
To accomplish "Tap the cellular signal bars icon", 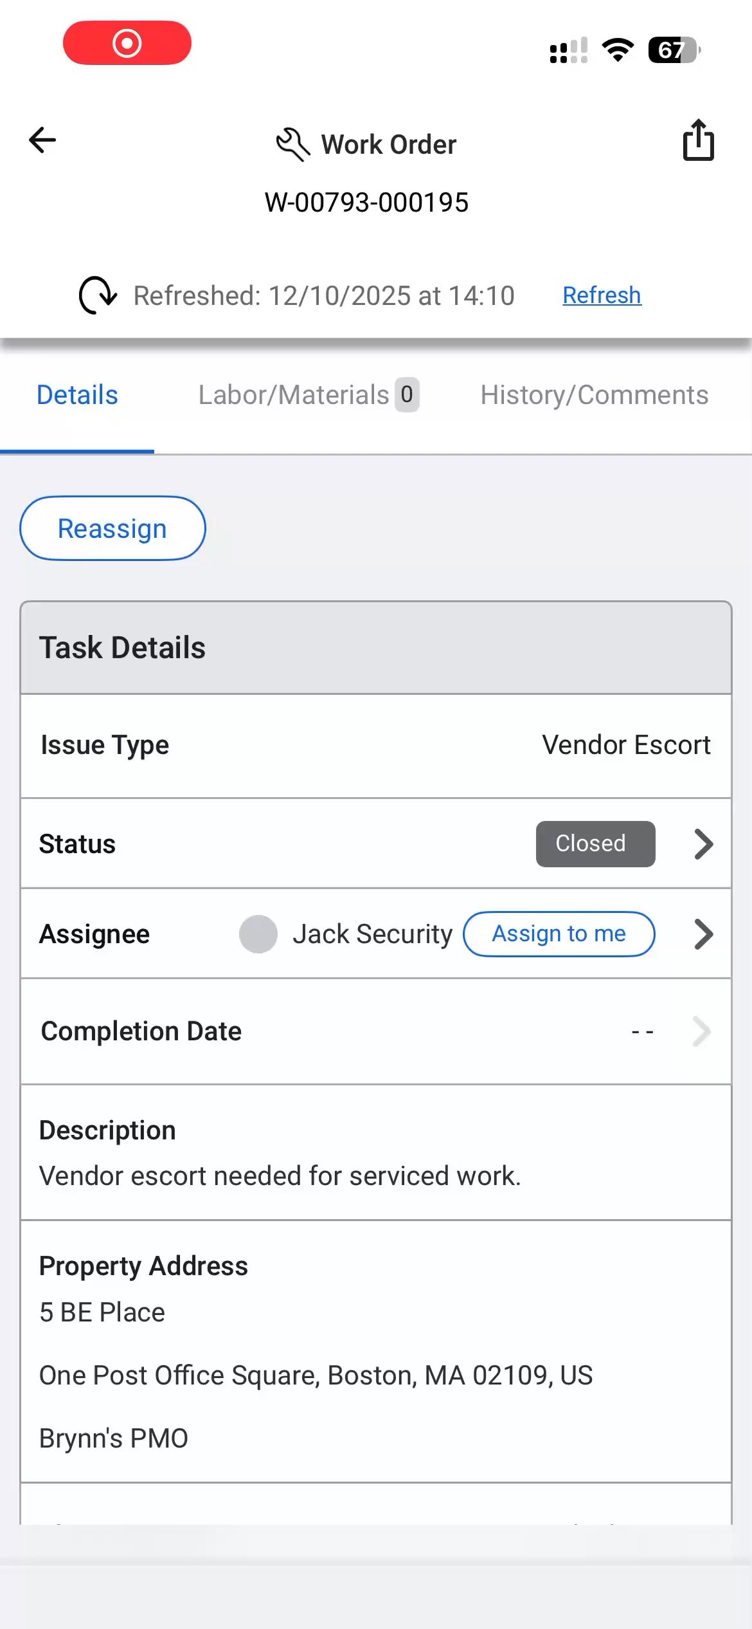I will pos(568,50).
